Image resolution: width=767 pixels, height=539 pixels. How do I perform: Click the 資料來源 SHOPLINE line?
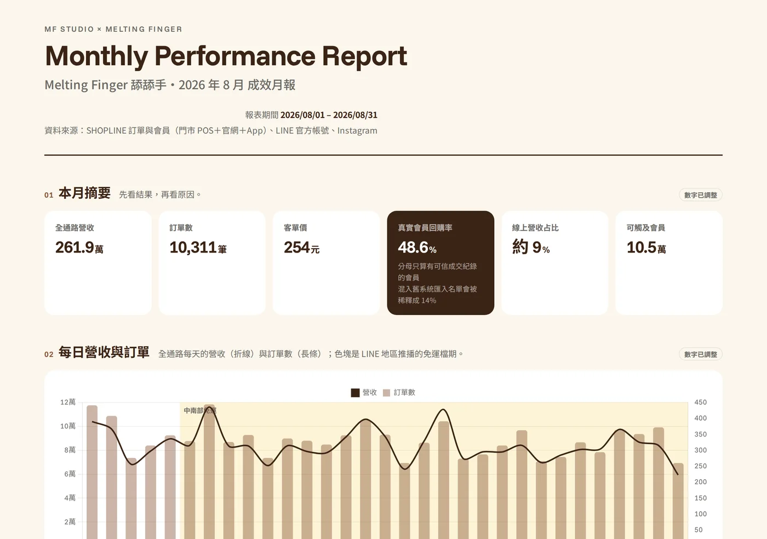click(211, 130)
